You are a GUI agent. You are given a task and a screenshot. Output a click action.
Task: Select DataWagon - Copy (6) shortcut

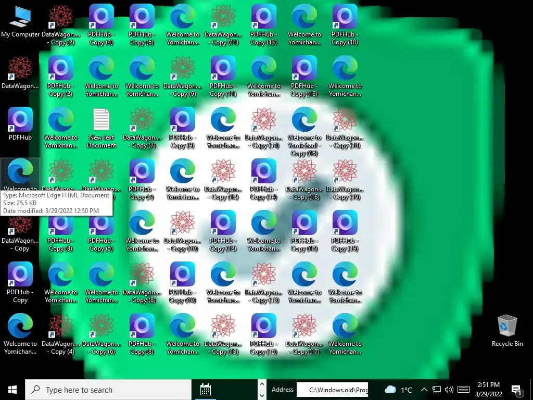101,335
